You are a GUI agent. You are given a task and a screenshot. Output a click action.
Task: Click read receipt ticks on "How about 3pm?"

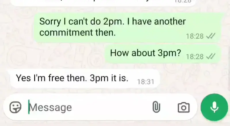click(211, 56)
